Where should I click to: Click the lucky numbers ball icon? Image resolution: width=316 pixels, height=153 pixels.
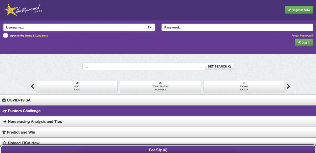tap(160, 83)
